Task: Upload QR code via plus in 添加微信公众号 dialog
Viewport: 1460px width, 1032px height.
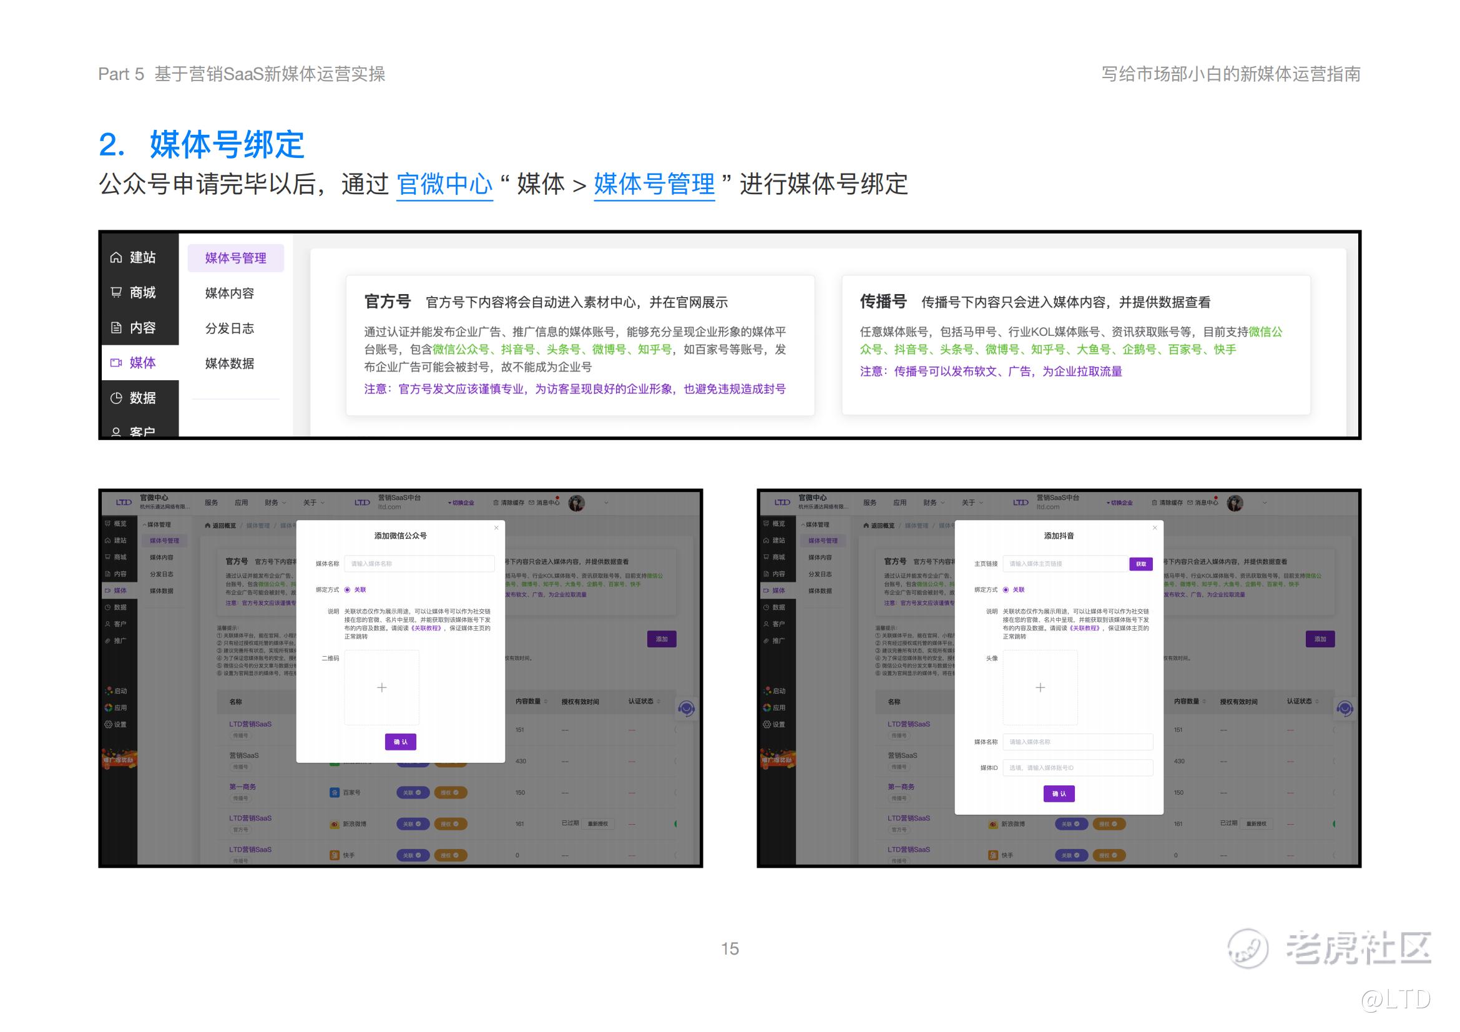Action: [x=381, y=687]
